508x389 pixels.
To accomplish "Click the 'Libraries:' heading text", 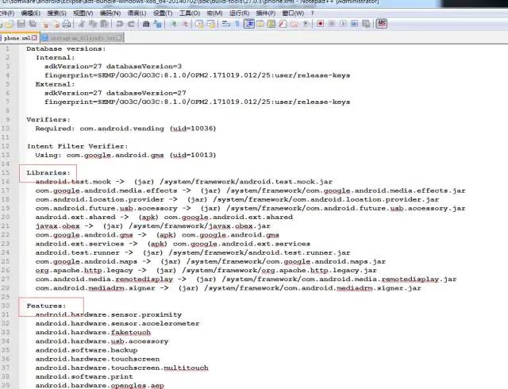I will [48, 172].
